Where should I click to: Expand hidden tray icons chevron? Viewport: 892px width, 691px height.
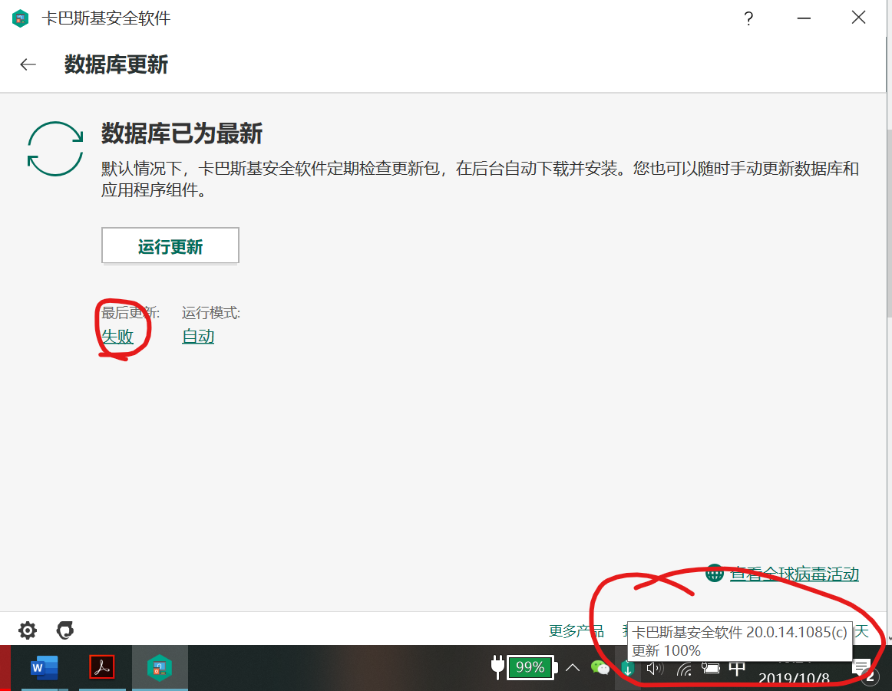(573, 668)
